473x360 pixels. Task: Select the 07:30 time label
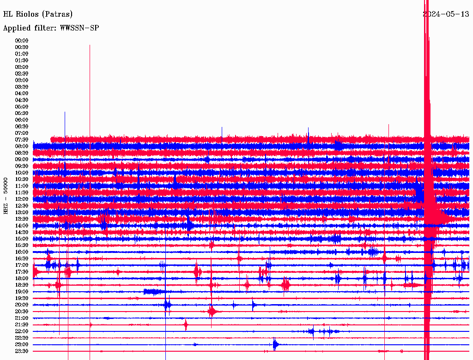[22, 140]
